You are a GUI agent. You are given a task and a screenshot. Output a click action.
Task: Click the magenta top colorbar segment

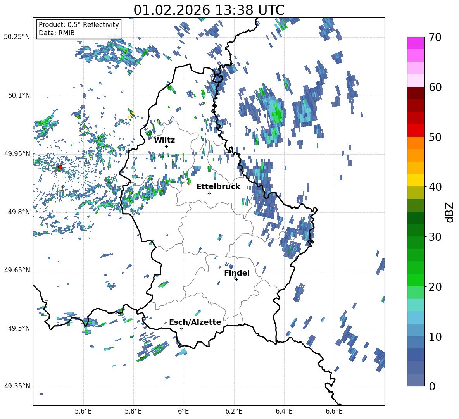[416, 43]
